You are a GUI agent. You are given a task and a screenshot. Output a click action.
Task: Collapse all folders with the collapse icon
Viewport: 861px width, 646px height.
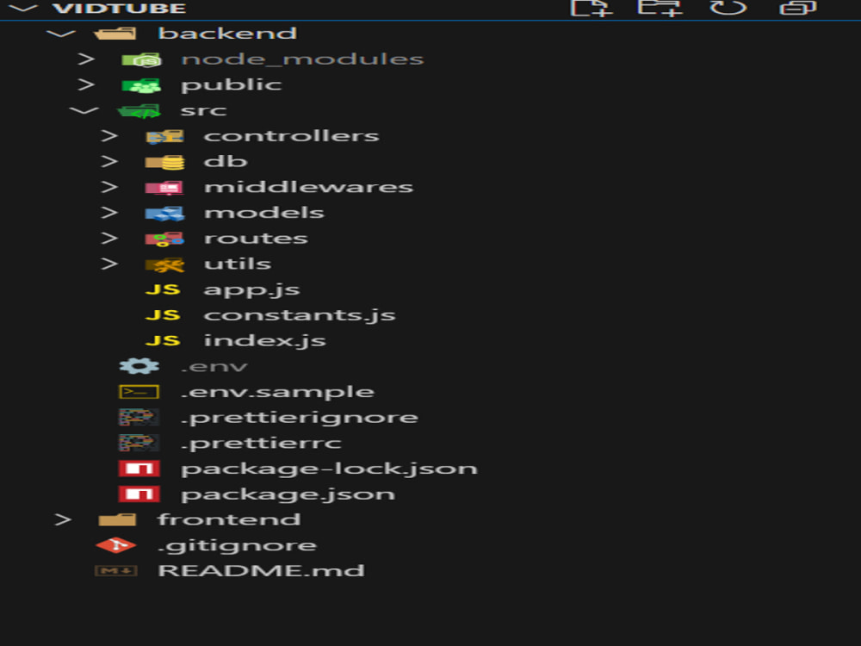[x=798, y=7]
